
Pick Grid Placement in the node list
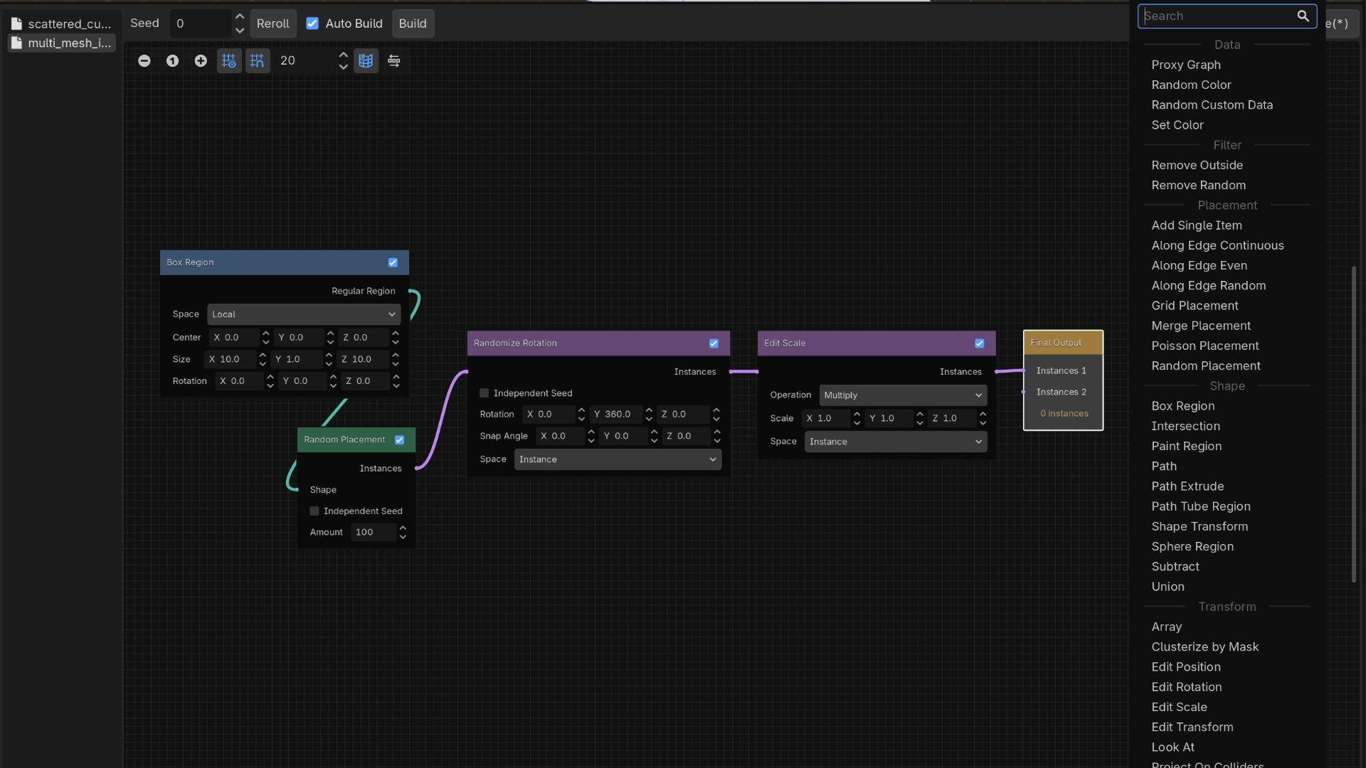click(1195, 306)
